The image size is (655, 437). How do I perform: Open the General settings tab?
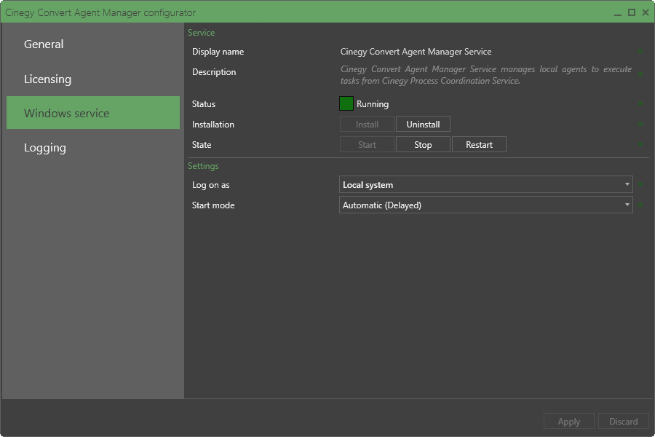[x=93, y=44]
